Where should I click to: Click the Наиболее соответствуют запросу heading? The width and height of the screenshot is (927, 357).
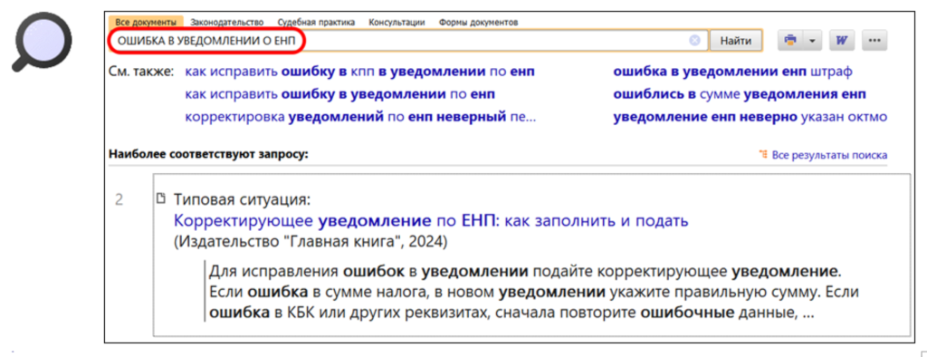pos(209,155)
